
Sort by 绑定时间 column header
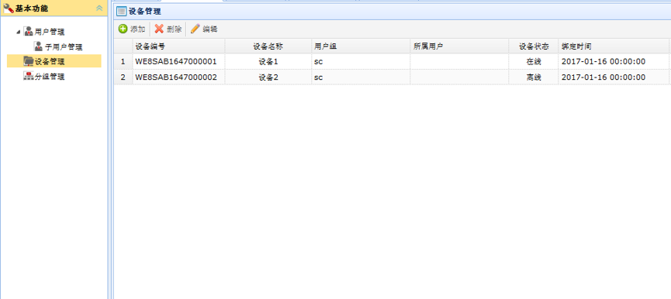point(614,46)
